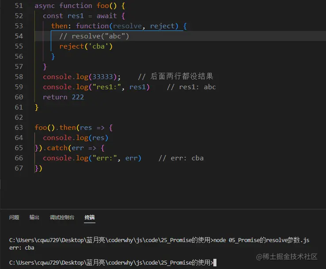This screenshot has height=269, width=326.
Task: Switch to the 输出 tab
Action: click(x=34, y=217)
